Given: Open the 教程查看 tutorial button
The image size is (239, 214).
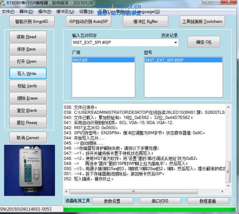Looking at the screenshot, I should (208, 201).
